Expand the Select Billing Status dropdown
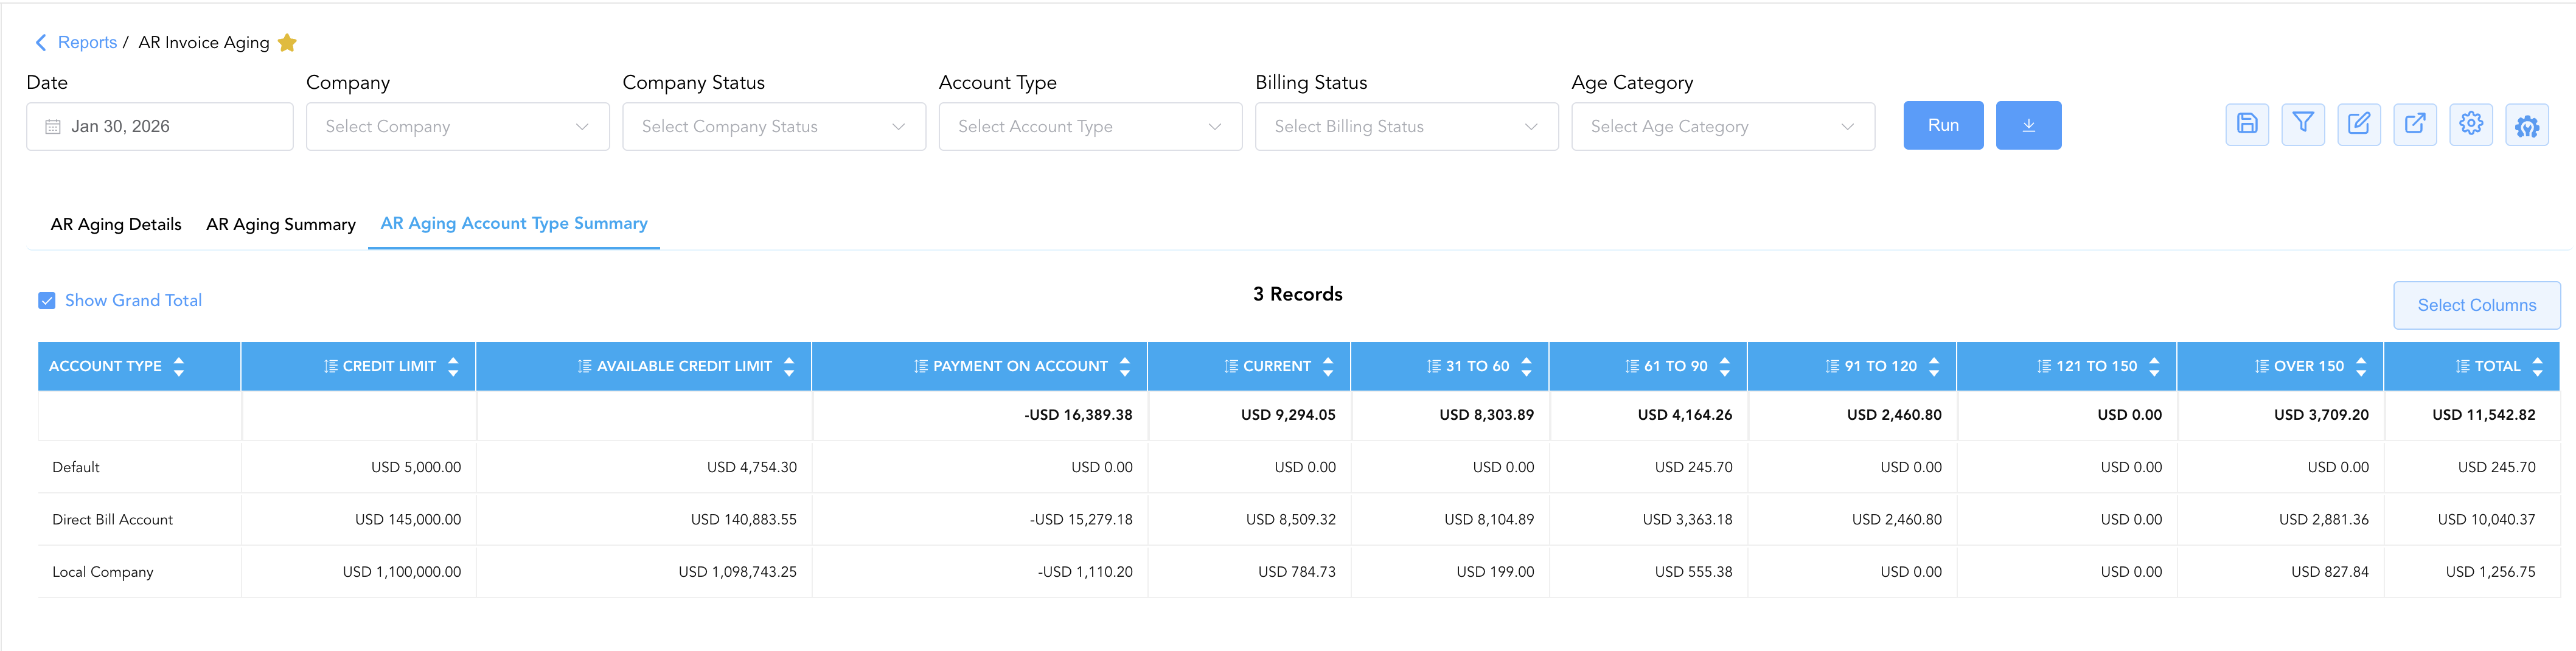This screenshot has height=651, width=2576. [1407, 126]
